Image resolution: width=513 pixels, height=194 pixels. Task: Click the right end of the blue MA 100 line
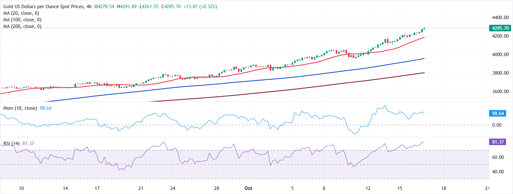click(x=424, y=59)
